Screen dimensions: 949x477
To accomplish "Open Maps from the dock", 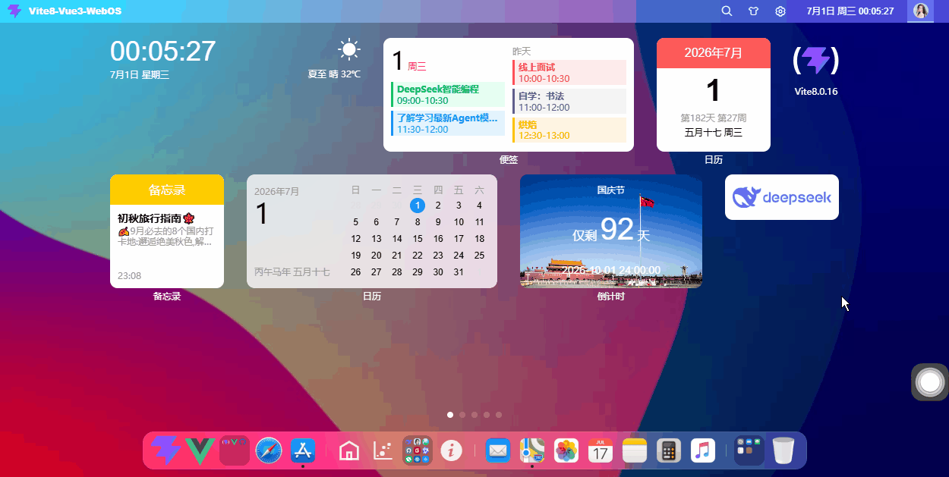I will (532, 450).
